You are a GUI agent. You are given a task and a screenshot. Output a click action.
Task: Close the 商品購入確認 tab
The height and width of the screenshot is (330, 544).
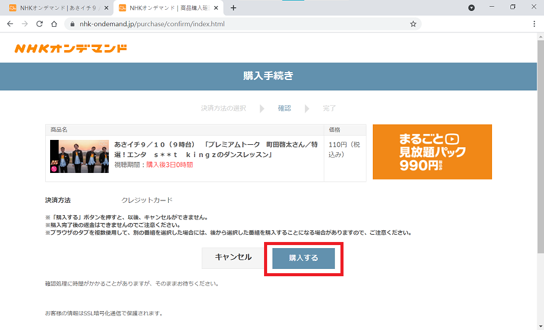(216, 7)
